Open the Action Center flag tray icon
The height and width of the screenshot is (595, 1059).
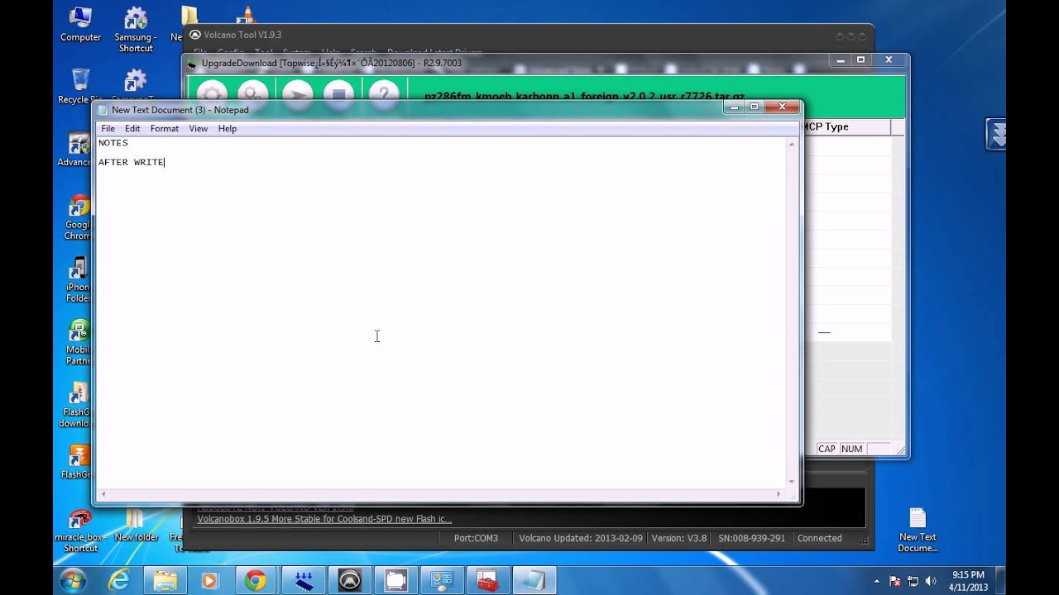tap(894, 581)
